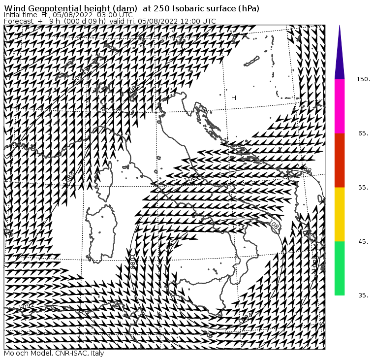Click the island of Sardinia on map

pos(101,234)
